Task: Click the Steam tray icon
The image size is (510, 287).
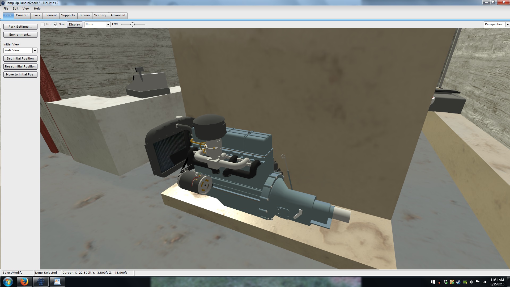Action: (x=458, y=282)
